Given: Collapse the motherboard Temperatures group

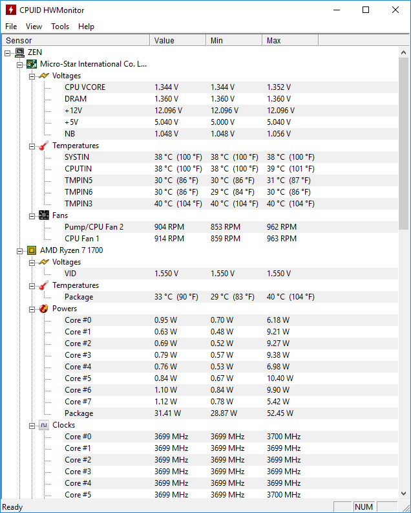Looking at the screenshot, I should tap(32, 146).
